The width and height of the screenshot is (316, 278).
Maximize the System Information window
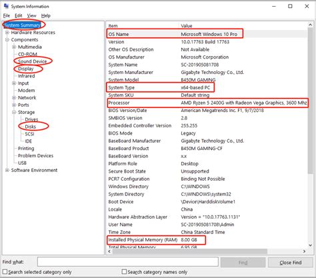tap(290, 6)
